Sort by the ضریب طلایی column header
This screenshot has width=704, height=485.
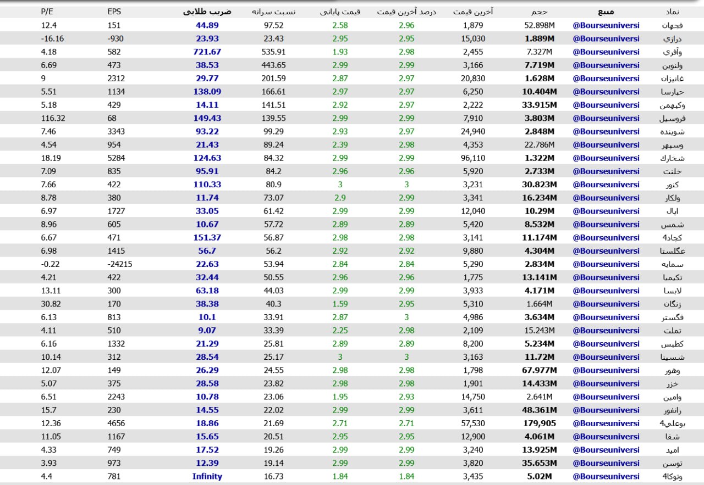[207, 11]
